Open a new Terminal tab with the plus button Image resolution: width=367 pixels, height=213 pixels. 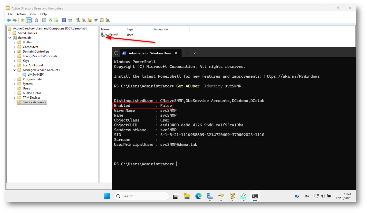click(187, 53)
